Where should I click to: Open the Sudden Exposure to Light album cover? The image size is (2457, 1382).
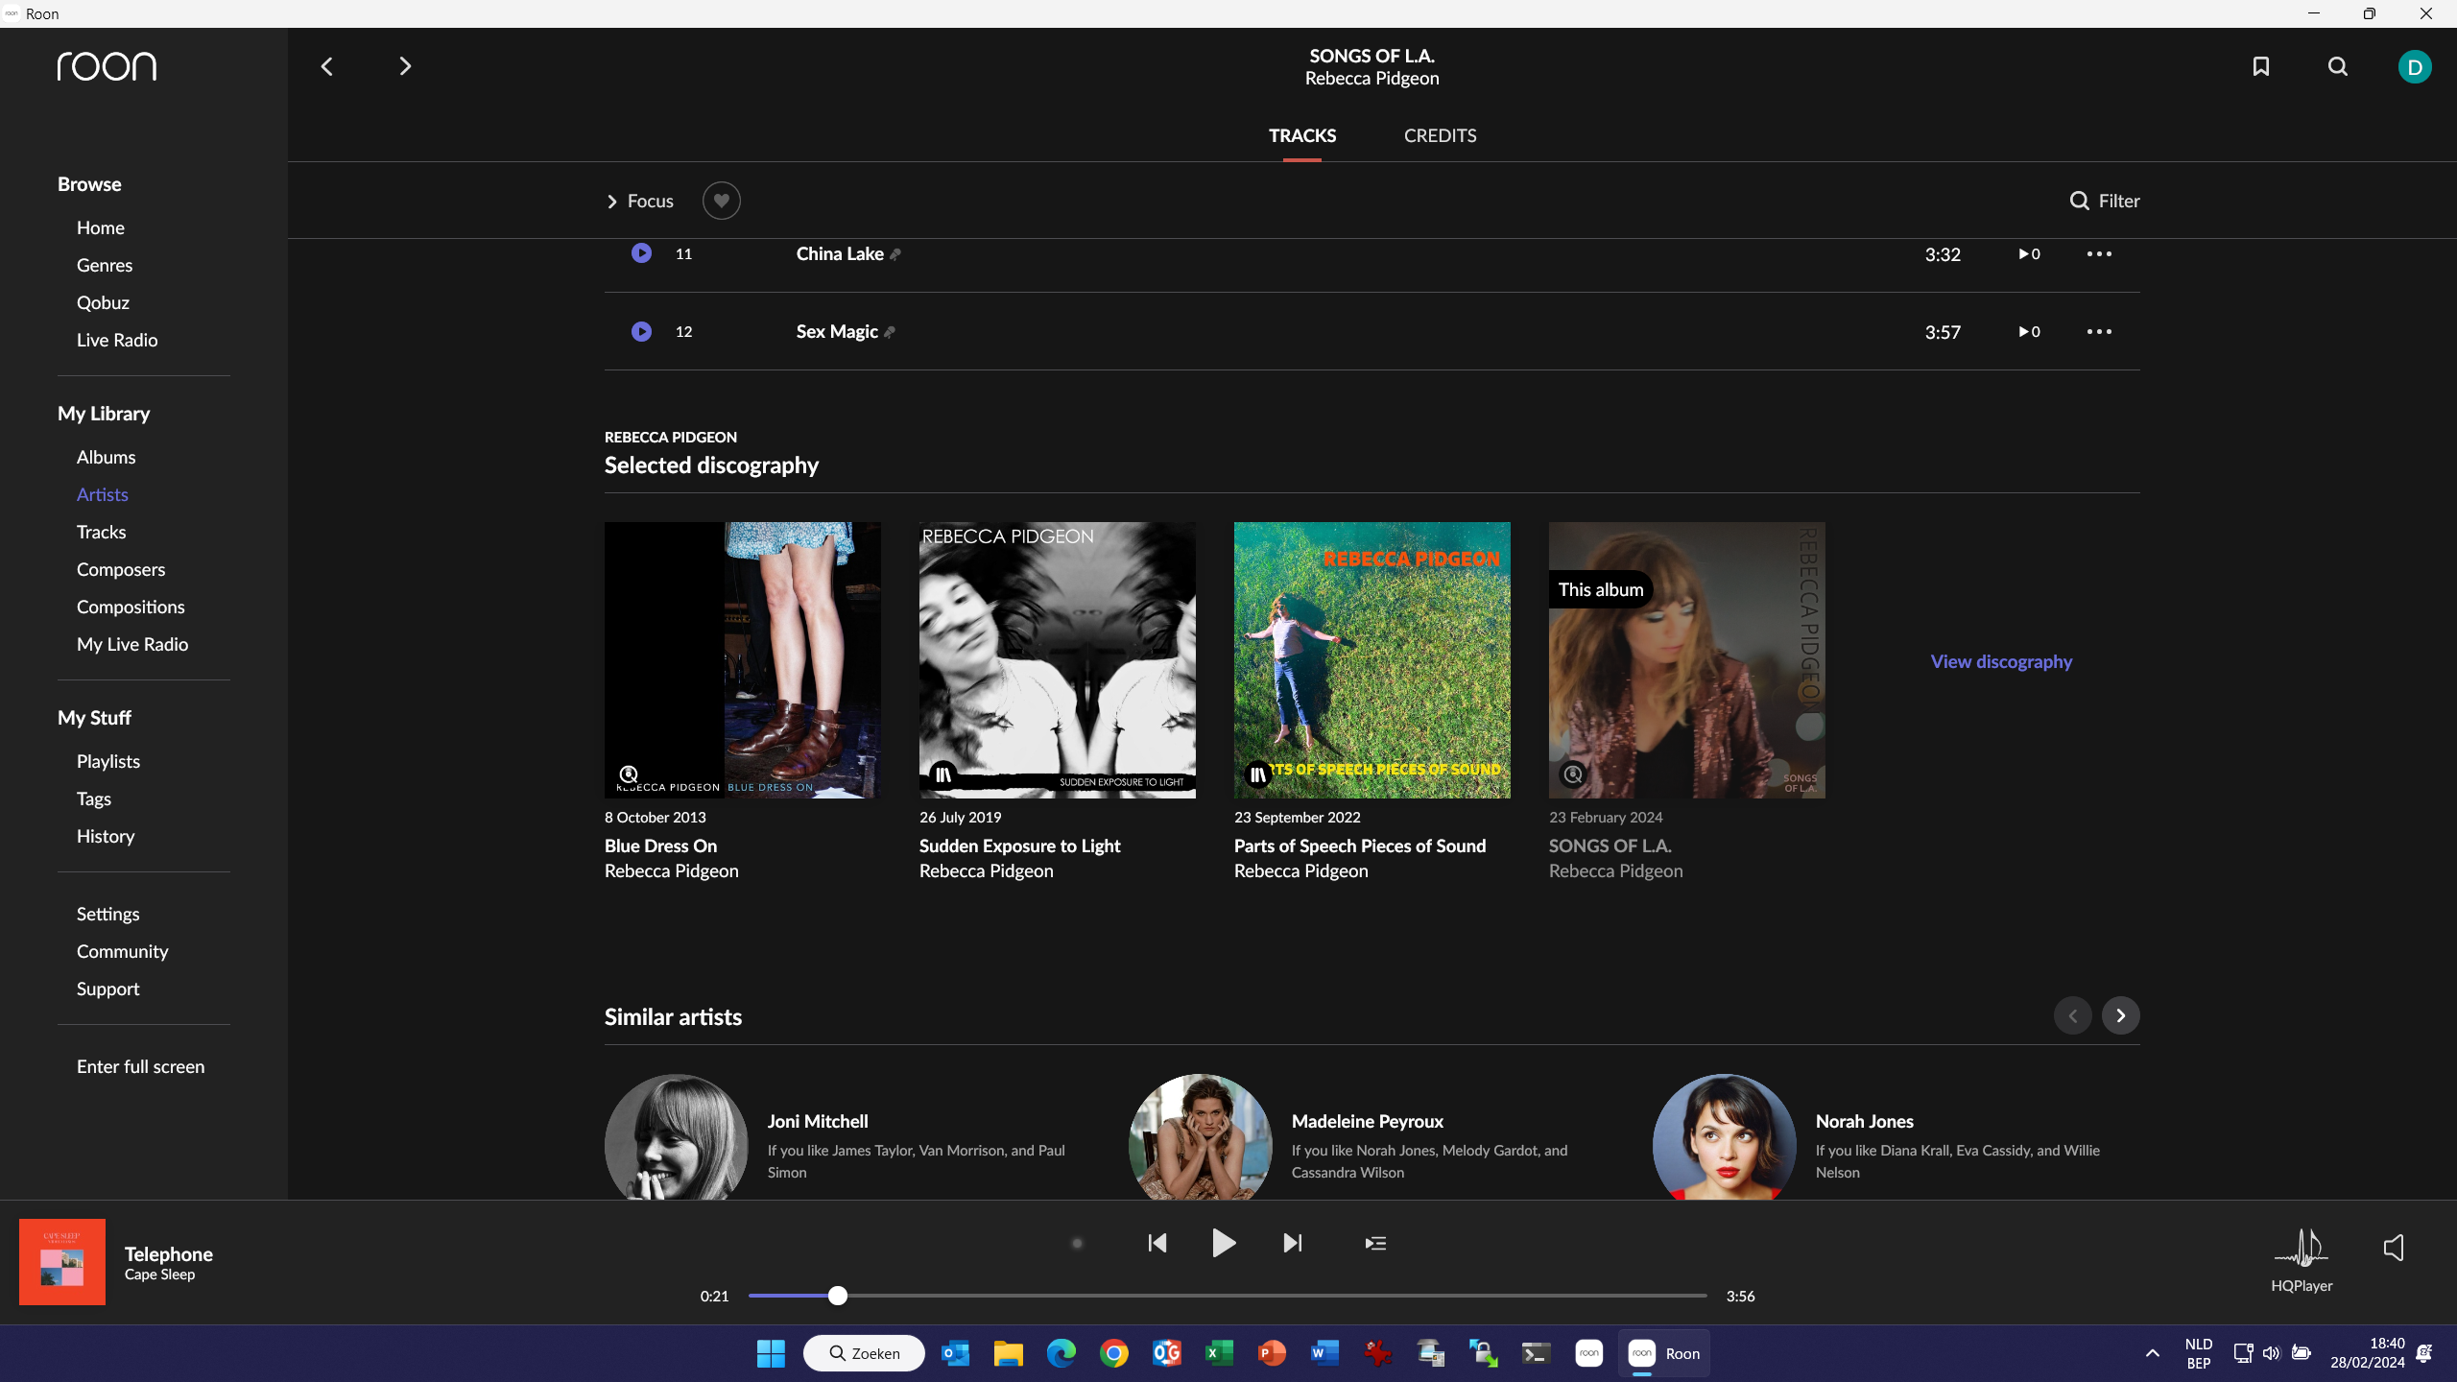[1058, 660]
